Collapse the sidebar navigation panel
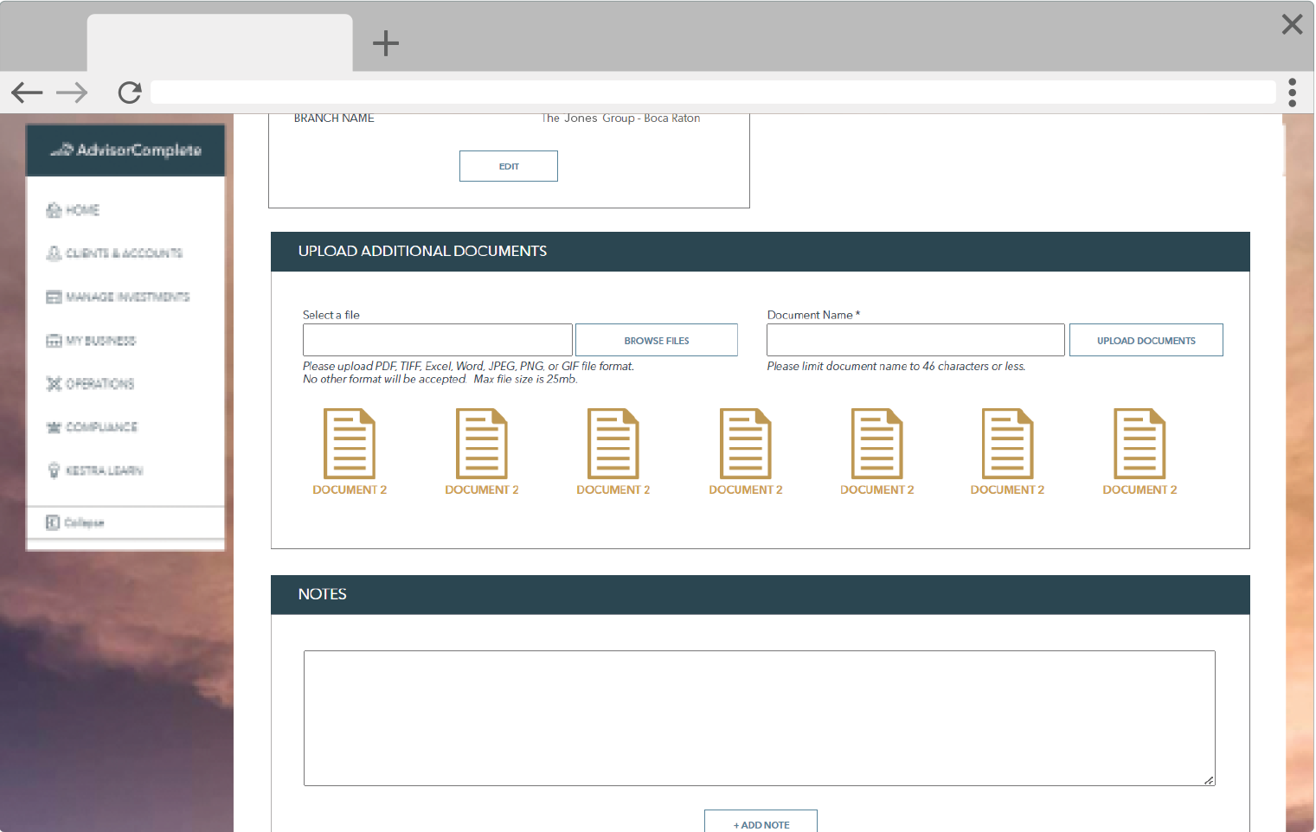This screenshot has height=832, width=1316. point(75,522)
